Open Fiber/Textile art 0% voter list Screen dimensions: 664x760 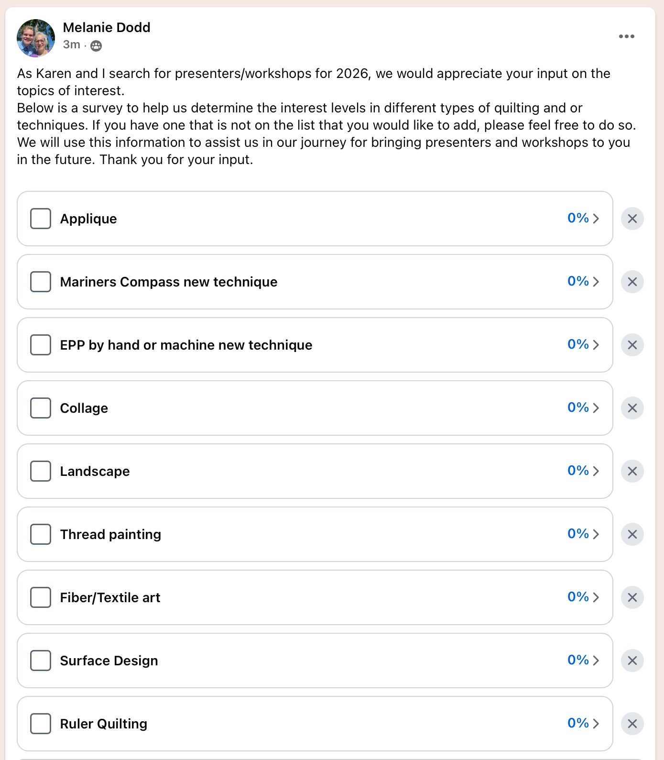click(x=583, y=597)
